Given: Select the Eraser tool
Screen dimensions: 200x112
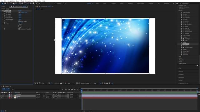Looking at the screenshot, I should point(33,3).
